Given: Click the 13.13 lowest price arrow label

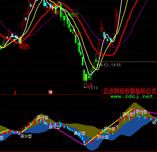Looking at the screenshot, I should click(x=91, y=88).
